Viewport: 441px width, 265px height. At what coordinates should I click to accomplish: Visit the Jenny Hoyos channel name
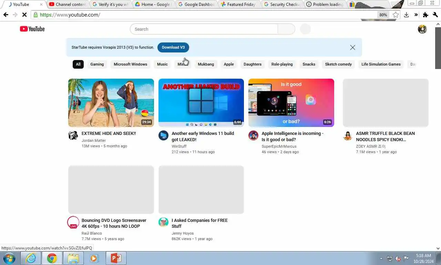(183, 233)
